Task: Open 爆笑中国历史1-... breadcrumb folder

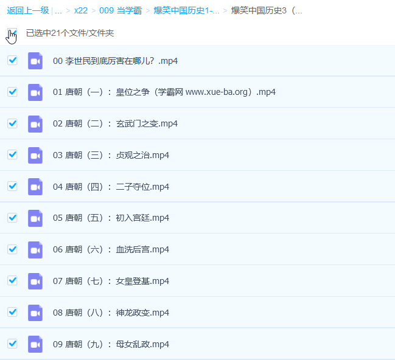Action: pos(186,10)
